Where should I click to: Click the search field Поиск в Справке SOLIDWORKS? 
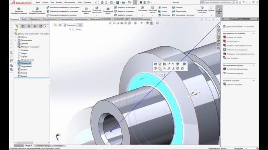218,2
